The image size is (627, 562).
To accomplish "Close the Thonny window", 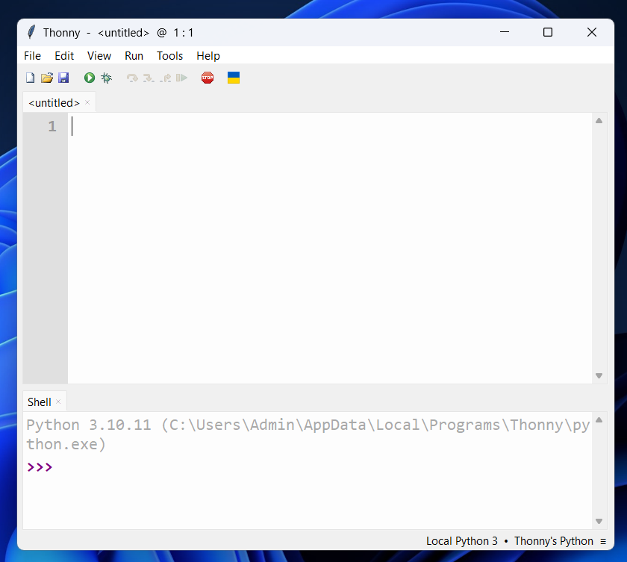I will pos(592,32).
